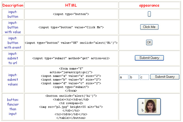183x122 pixels.
Task: Click the code with method="get" action=url
Action: pos(71,58)
